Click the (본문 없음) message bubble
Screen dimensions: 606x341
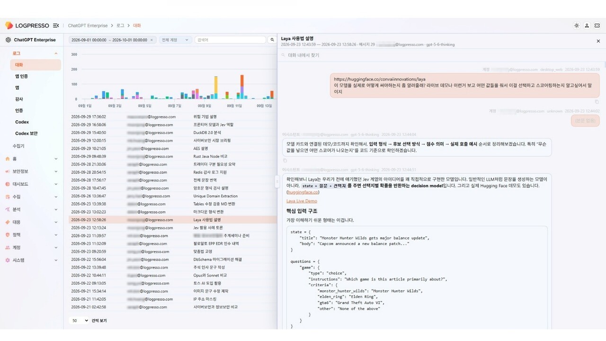coord(585,121)
